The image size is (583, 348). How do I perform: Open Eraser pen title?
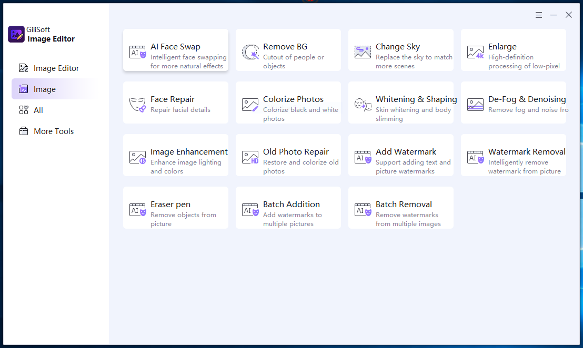click(x=170, y=204)
